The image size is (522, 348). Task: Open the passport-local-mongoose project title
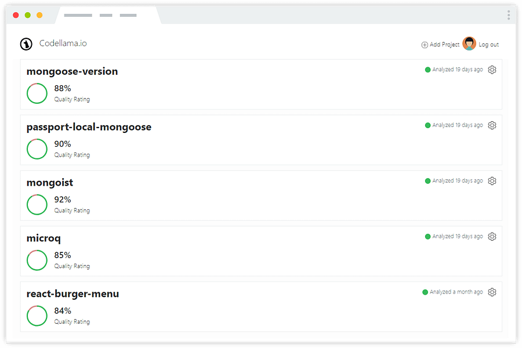click(x=89, y=127)
